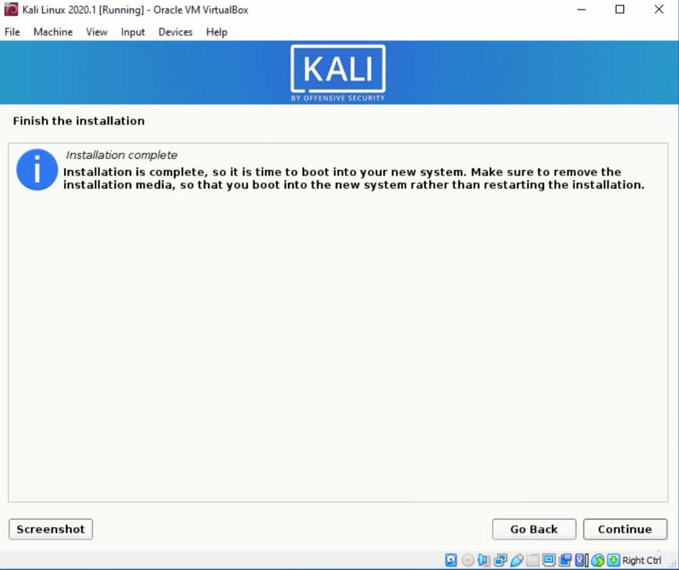Open the USB devices status icon
This screenshot has height=570, width=679.
(x=516, y=560)
